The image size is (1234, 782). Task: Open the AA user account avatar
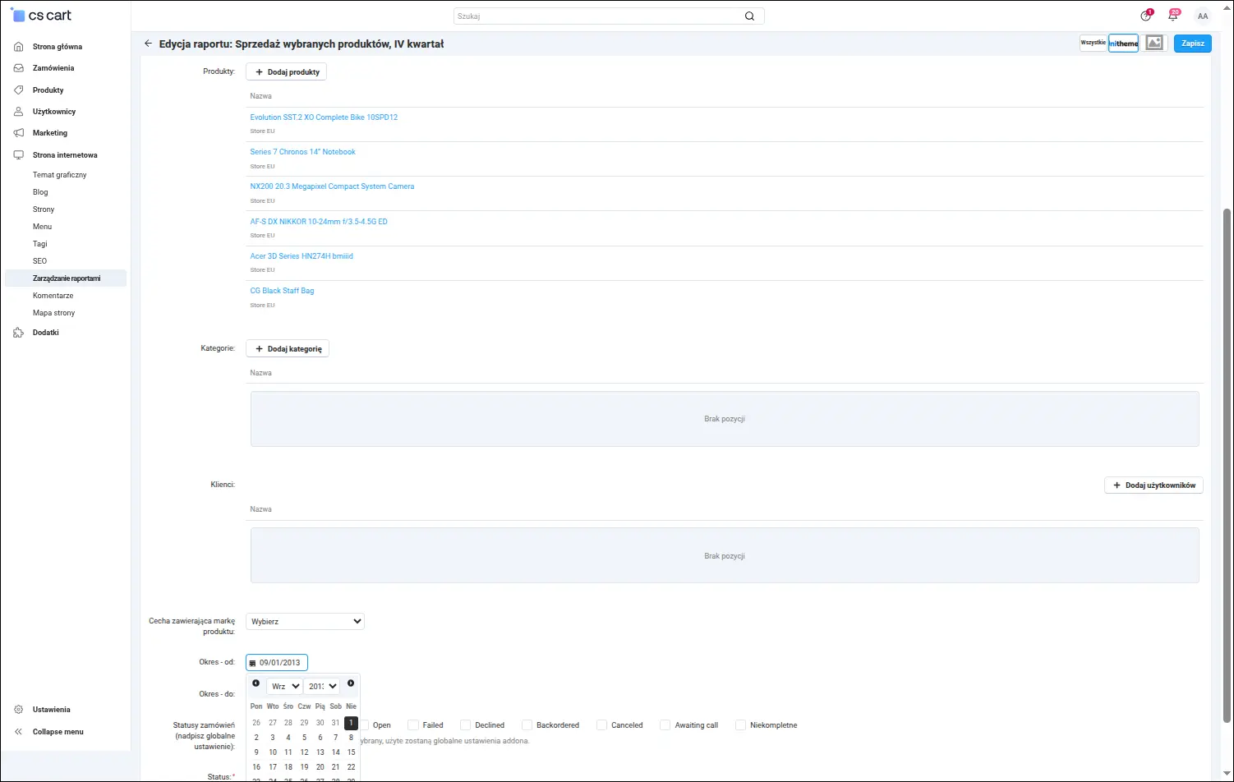[1203, 16]
